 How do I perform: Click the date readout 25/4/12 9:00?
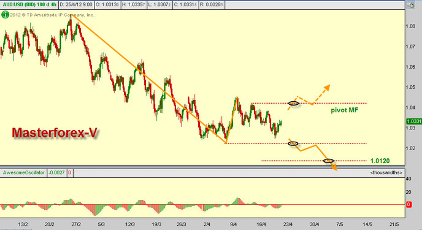[76, 4]
